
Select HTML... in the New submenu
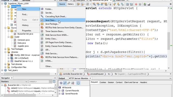coord(63,61)
